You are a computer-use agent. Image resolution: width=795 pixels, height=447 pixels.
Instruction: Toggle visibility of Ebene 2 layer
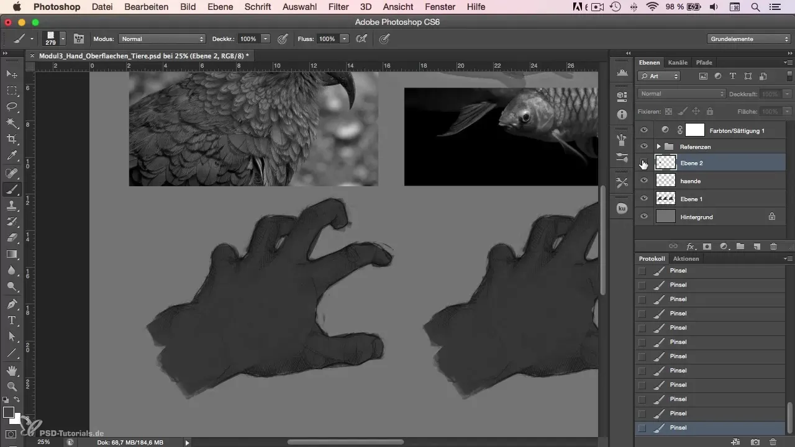[x=644, y=163]
